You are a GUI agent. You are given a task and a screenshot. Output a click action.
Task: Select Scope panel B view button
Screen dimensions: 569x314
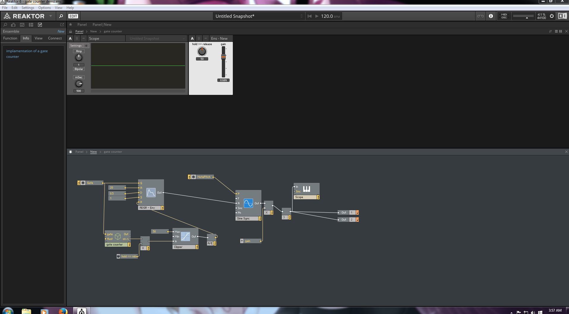point(77,39)
